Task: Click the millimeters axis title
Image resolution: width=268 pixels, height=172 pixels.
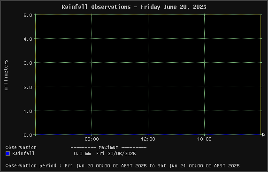Action: 6,75
